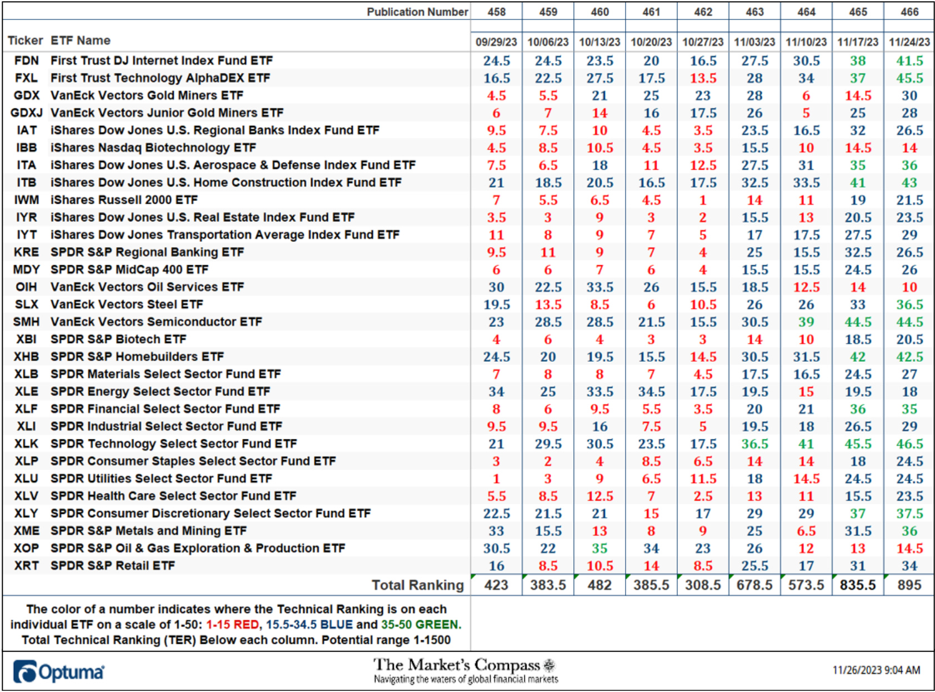This screenshot has height=692, width=935.
Task: Click the 'Ticker' column header
Action: tap(25, 41)
